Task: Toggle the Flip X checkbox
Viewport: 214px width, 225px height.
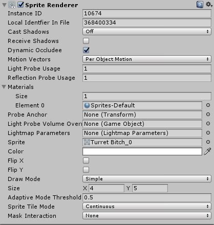Action: click(x=86, y=161)
